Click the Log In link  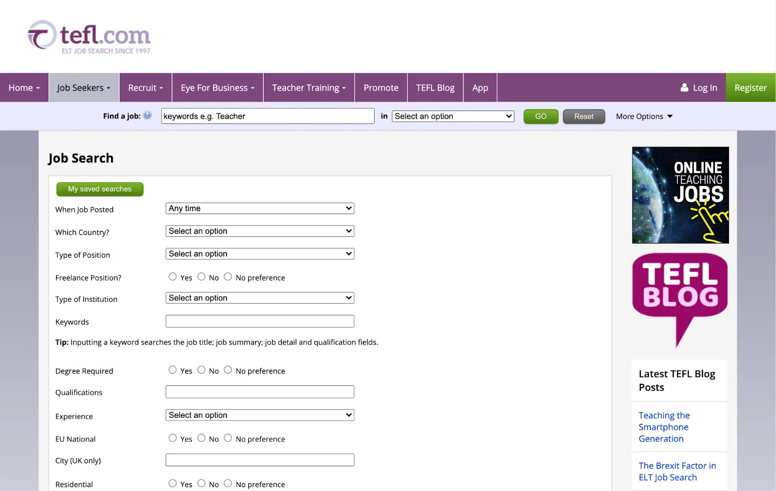(x=705, y=88)
